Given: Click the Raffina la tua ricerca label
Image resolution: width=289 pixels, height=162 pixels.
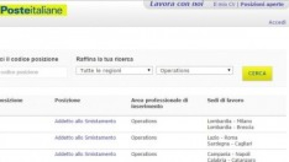Looking at the screenshot, I should (105, 59).
